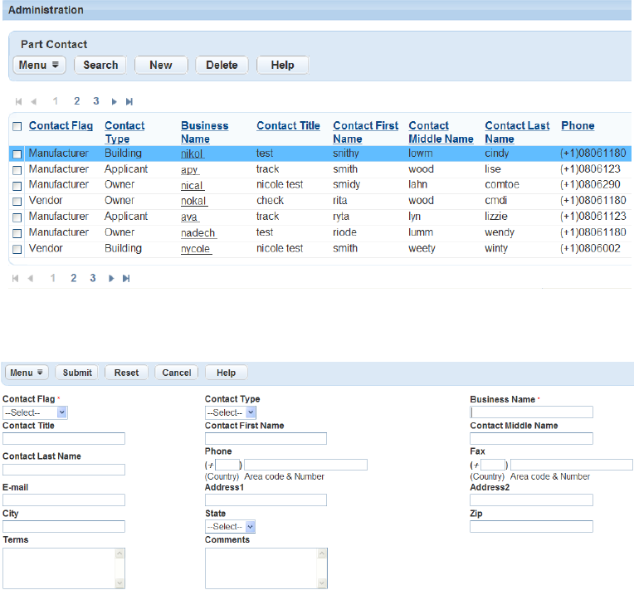This screenshot has height=590, width=634.
Task: Open the Part Contact Menu button
Action: (39, 65)
